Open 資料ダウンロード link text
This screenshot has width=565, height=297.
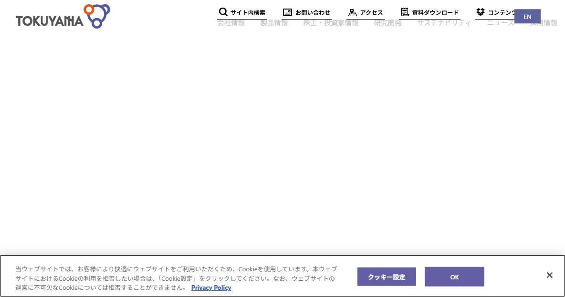point(435,12)
